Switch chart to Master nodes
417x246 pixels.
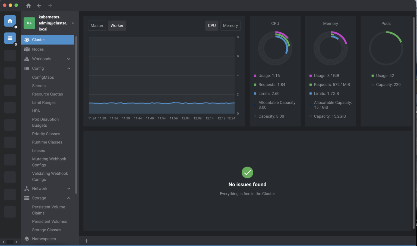(97, 25)
